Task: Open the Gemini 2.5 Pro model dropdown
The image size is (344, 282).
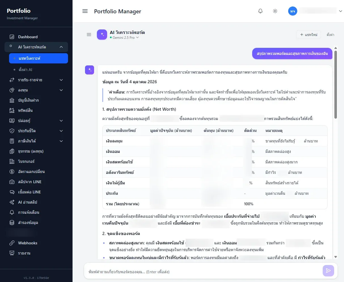Action: [124, 38]
